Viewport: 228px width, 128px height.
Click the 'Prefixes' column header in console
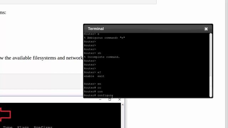43,127
